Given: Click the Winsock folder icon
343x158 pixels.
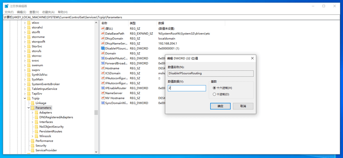Looking at the screenshot, I should (x=36, y=136).
